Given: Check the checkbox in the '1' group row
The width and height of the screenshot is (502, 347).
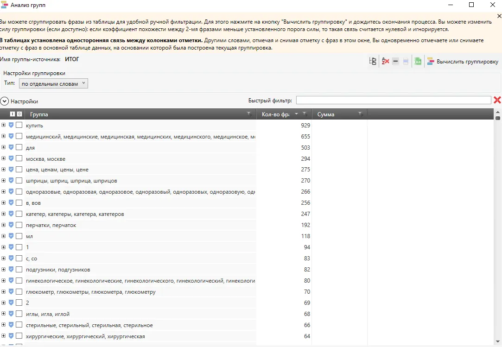Looking at the screenshot, I should click(19, 247).
